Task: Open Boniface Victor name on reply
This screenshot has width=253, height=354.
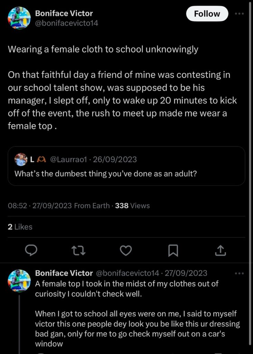Action: coord(64,273)
